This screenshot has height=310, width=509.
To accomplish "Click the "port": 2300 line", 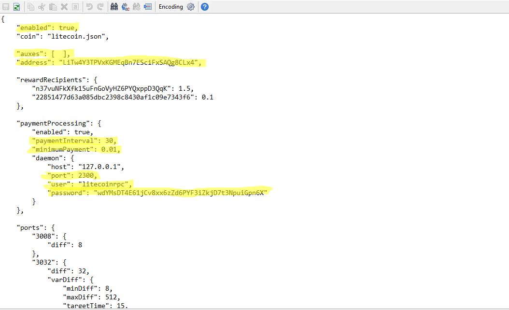I will 72,176.
